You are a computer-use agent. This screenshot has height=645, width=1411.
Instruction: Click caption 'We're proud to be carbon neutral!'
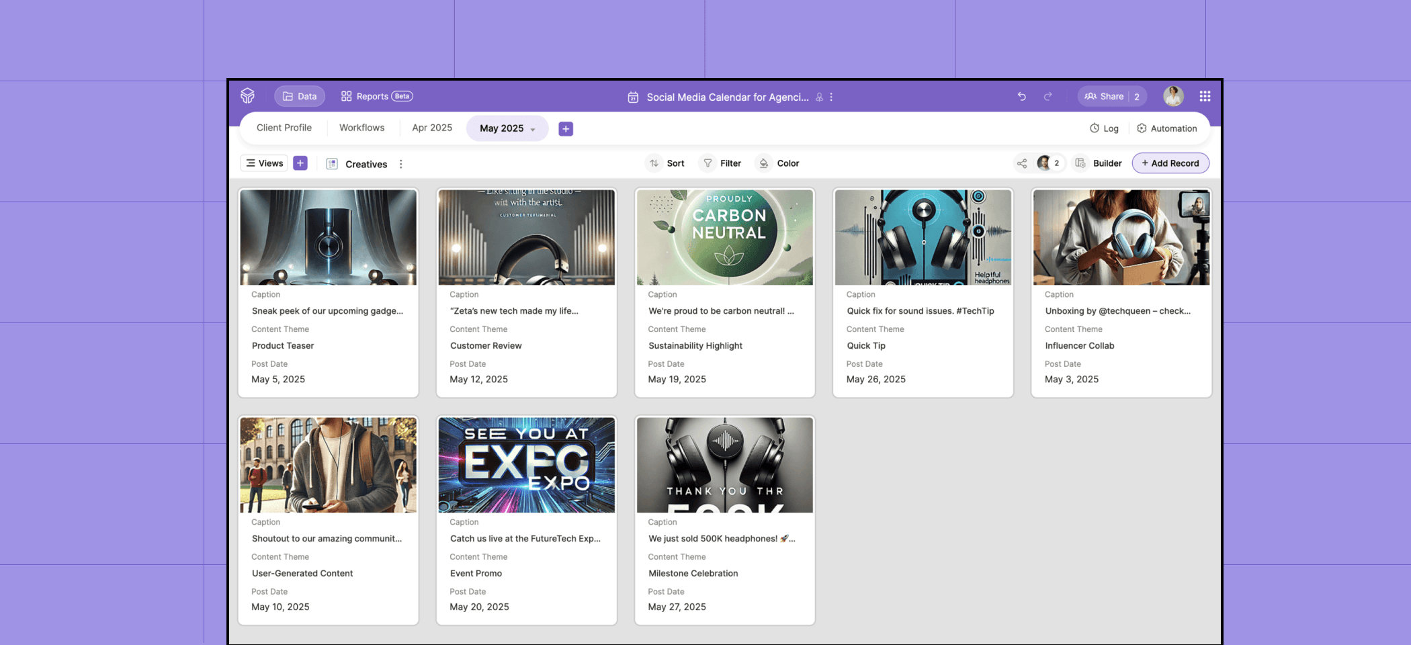coord(721,311)
